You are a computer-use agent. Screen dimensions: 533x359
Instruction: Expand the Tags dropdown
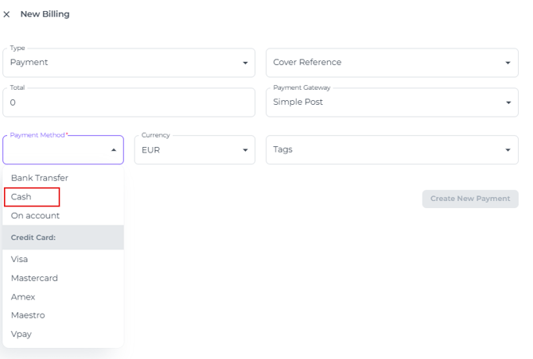(391, 149)
